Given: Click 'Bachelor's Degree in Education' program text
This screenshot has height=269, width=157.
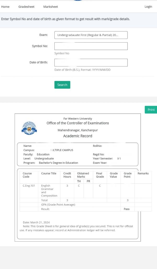Looking at the screenshot, I should point(58,163).
